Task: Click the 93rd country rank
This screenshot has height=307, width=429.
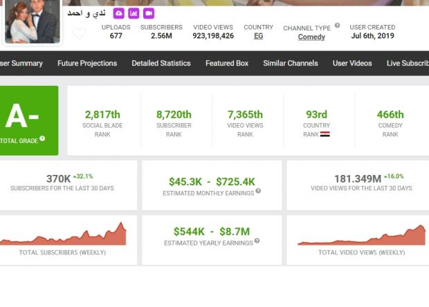Action: [316, 115]
